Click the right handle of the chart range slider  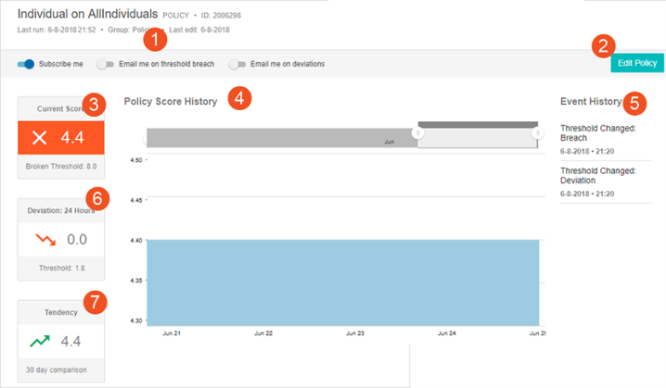point(537,133)
